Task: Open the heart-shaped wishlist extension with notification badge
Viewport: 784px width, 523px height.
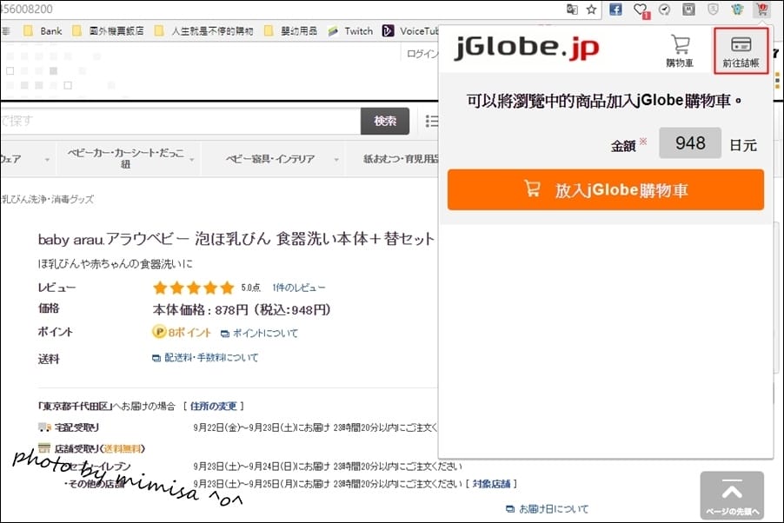Action: coord(640,9)
